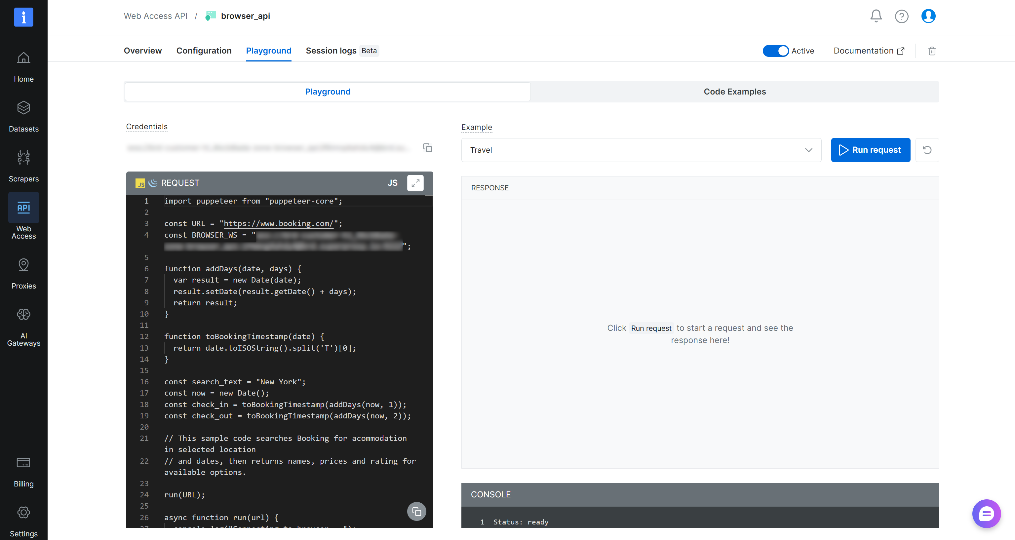Click the Credentials label
This screenshot has height=540, width=1015.
tap(146, 127)
